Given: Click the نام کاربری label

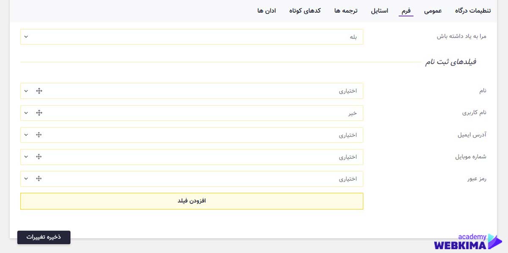Looking at the screenshot, I should 474,113.
